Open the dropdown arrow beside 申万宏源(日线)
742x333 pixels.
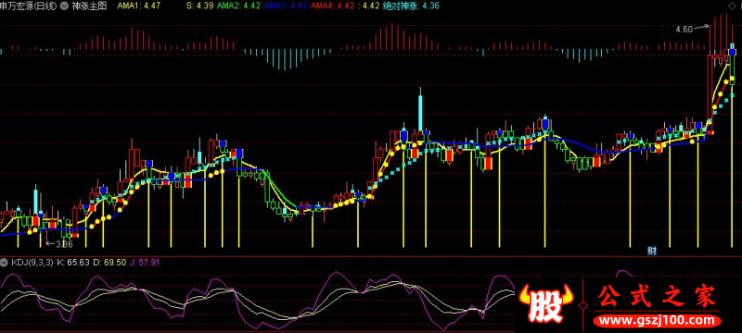64,6
